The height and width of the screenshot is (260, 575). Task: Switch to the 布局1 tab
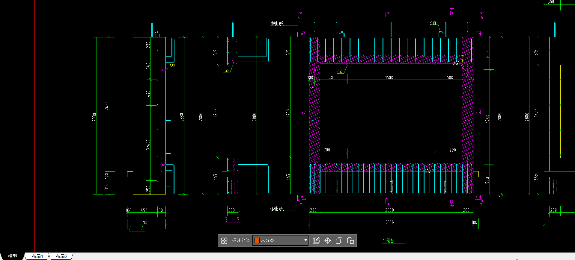[37, 256]
